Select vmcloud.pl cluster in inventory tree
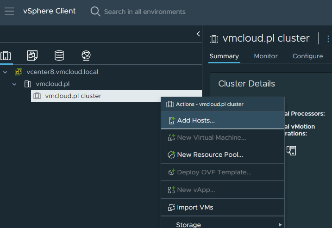Image resolution: width=332 pixels, height=228 pixels. coord(73,96)
